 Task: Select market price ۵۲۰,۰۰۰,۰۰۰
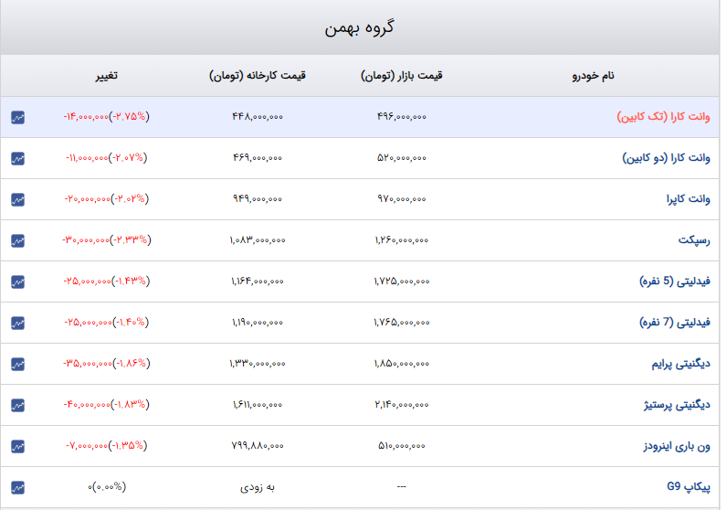point(402,158)
